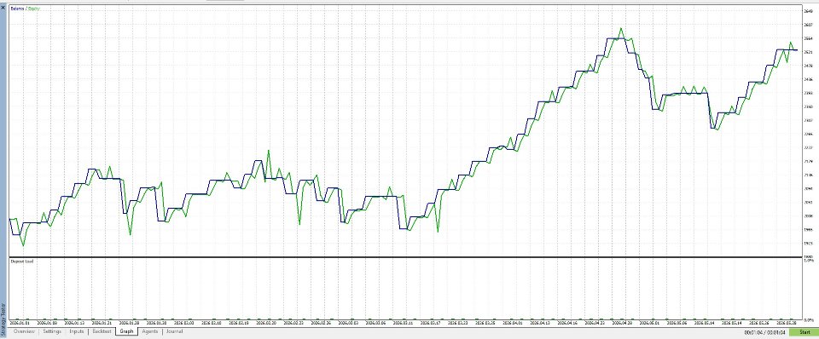The image size is (819, 339).
Task: Switch to the Overview tab
Action: pos(24,331)
